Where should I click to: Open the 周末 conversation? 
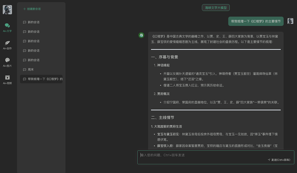(x=31, y=70)
